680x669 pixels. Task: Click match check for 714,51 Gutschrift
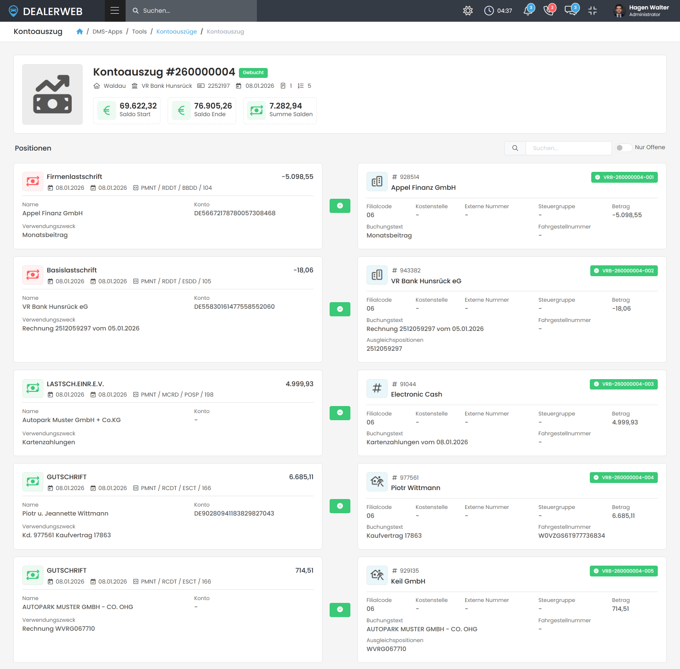(x=340, y=610)
